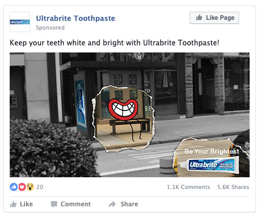Click the Share arrow icon
This screenshot has height=218, width=259.
pos(112,204)
